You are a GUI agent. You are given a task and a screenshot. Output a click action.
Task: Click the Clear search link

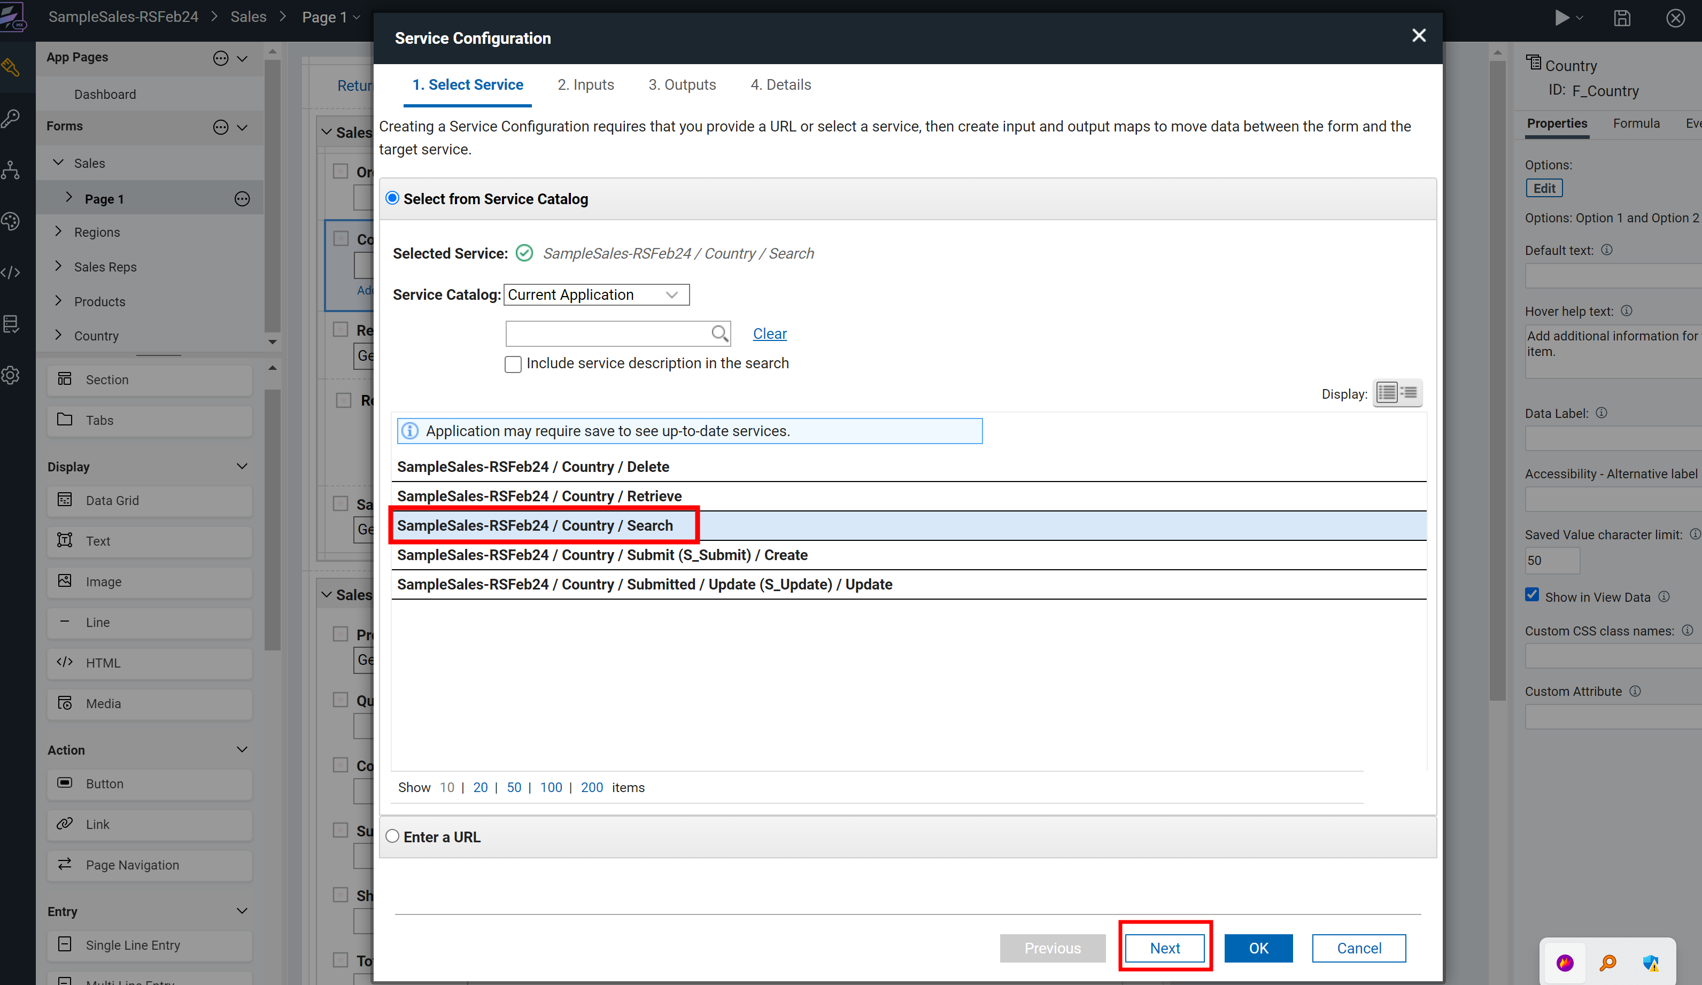[769, 333]
